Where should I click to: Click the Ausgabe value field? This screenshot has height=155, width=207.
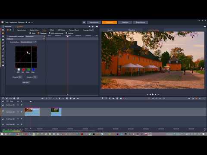tap(35, 77)
